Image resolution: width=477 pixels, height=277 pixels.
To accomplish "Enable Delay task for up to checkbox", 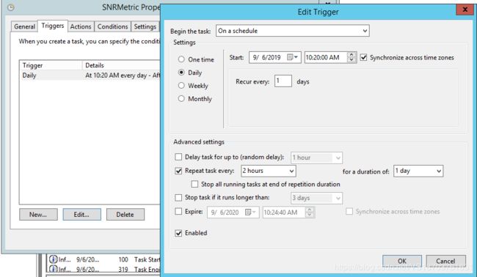I will coord(178,157).
